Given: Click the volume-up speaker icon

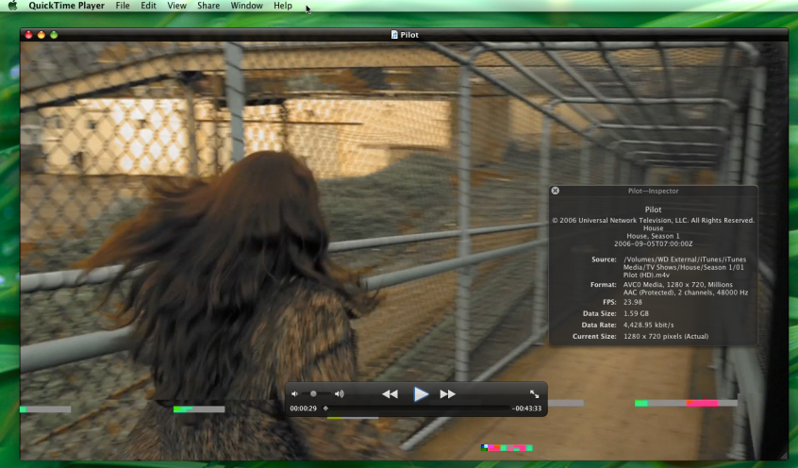Looking at the screenshot, I should point(340,393).
